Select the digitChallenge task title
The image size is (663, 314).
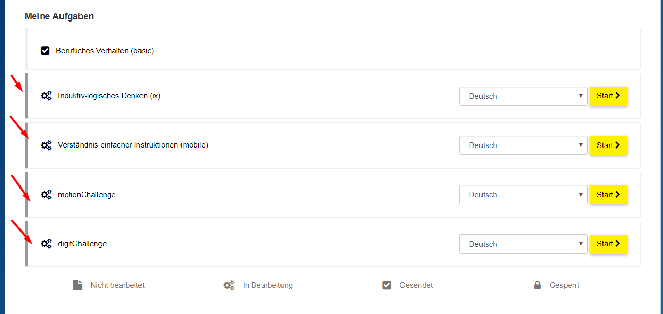(x=82, y=244)
